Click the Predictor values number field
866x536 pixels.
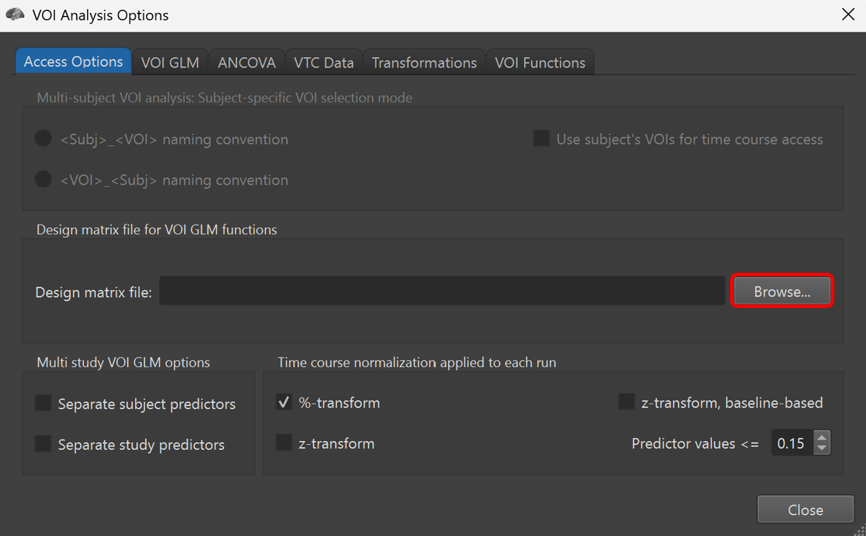[x=792, y=443]
